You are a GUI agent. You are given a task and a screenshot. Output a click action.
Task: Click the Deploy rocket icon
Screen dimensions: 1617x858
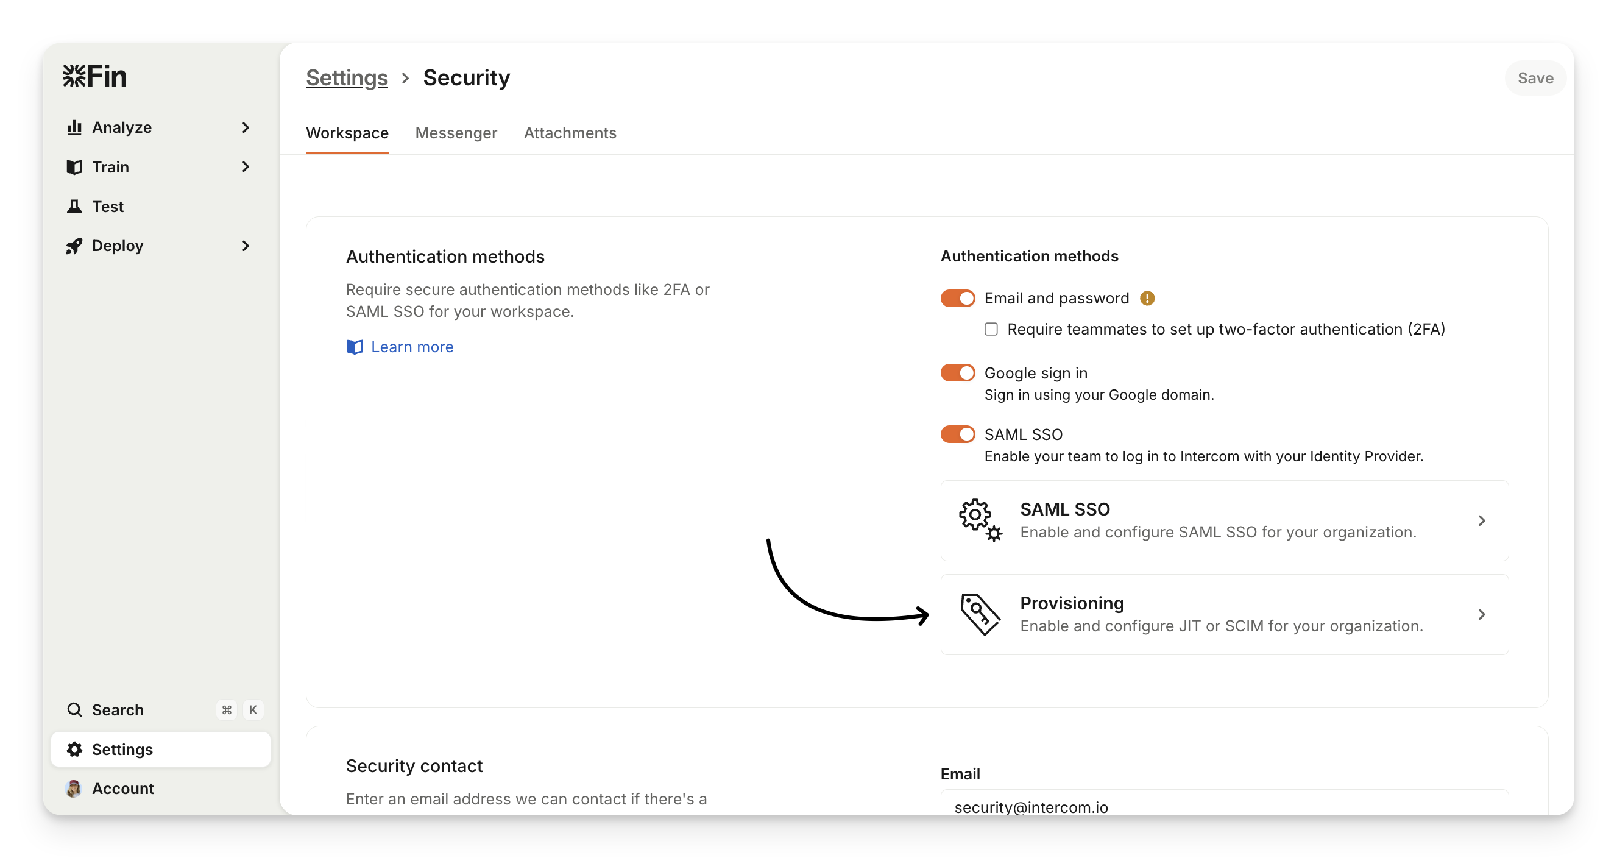pyautogui.click(x=75, y=246)
